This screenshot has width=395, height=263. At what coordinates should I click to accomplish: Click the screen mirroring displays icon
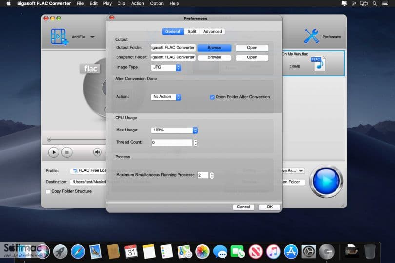pyautogui.click(x=364, y=3)
